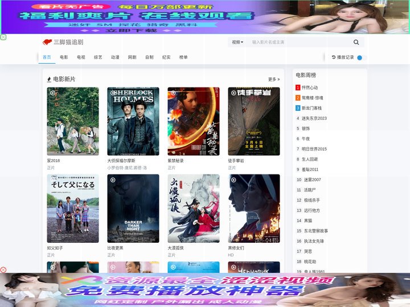The height and width of the screenshot is (307, 410).
Task: Click the top banner advertisement
Action: tap(205, 17)
